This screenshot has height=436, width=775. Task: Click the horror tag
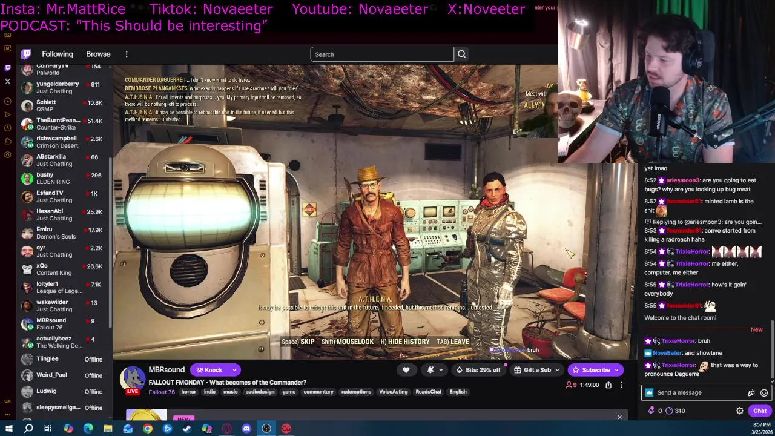click(x=189, y=392)
